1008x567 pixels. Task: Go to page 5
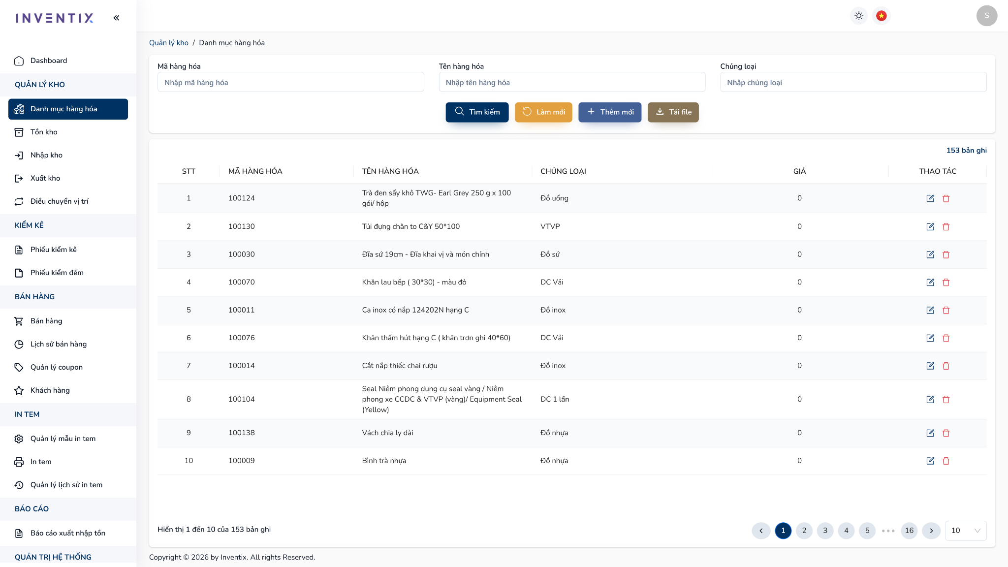coord(867,531)
